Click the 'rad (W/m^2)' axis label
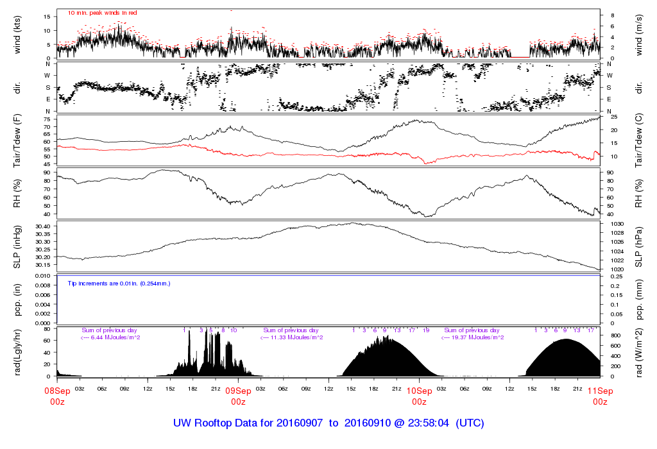This screenshot has height=449, width=657. (638, 353)
